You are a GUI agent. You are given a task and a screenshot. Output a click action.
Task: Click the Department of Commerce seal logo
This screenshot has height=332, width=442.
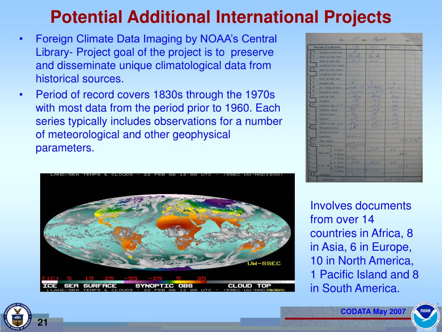click(x=17, y=317)
